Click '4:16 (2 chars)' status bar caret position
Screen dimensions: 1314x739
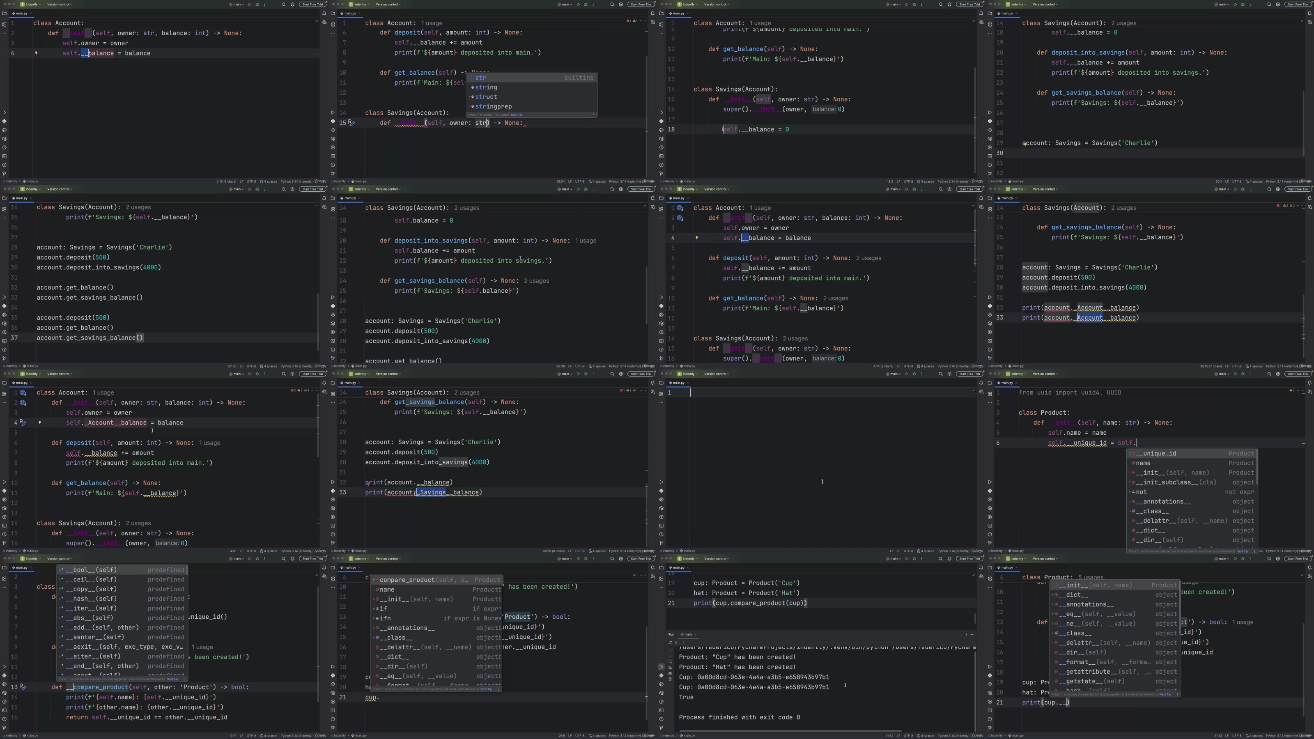[226, 181]
